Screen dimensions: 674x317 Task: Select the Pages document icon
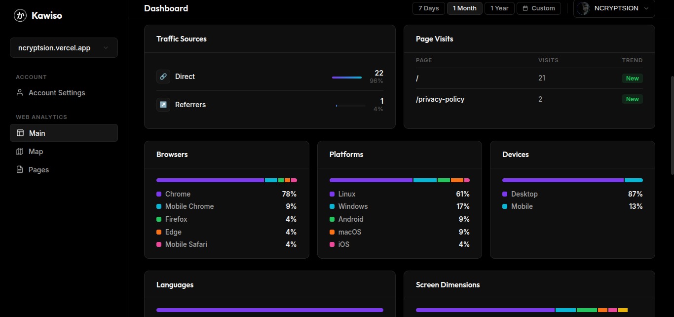20,169
